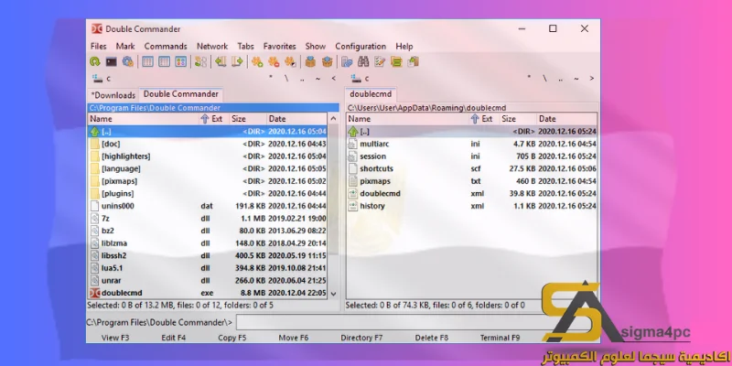Click the Pack files box icon

pos(310,61)
